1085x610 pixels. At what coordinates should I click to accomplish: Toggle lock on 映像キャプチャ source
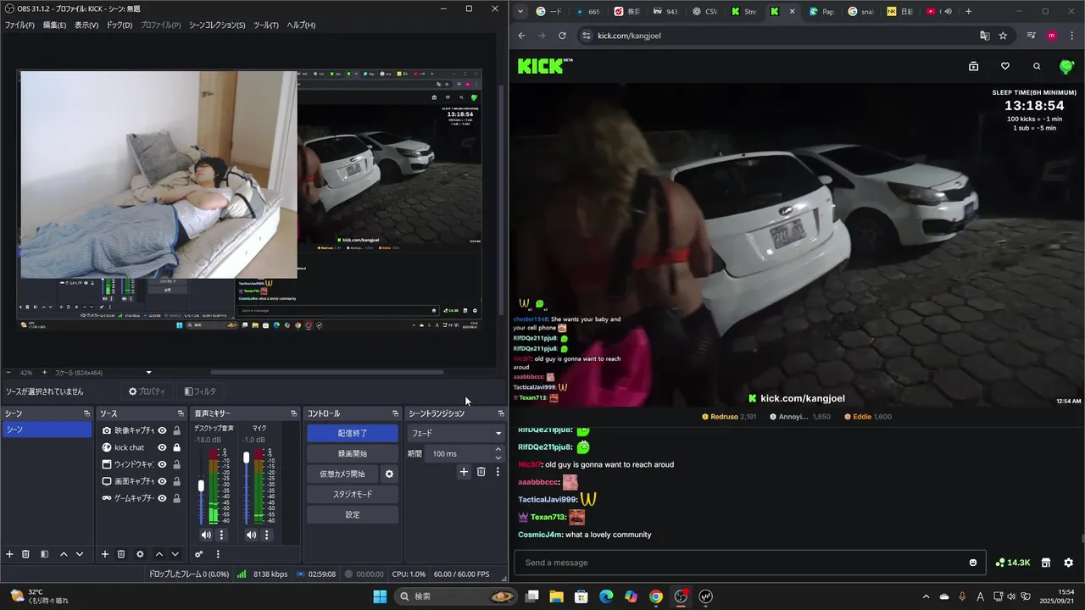(x=176, y=430)
